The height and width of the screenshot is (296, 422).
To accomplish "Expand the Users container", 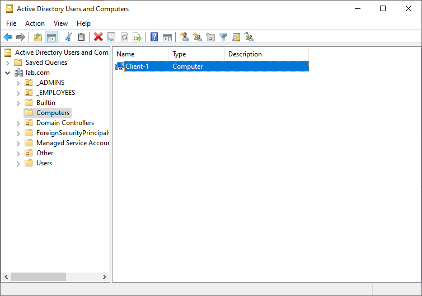I will [x=18, y=164].
